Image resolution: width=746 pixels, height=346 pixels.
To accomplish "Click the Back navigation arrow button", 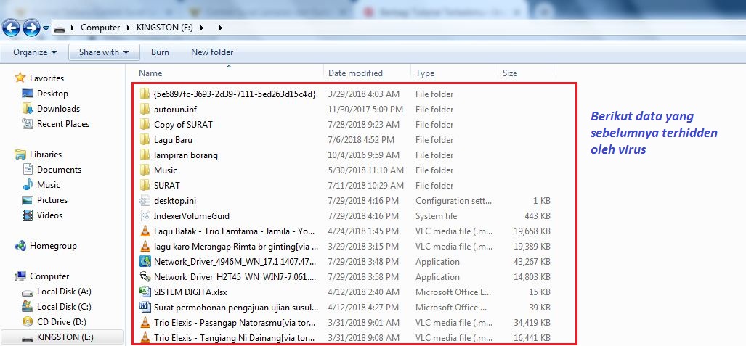I will [x=11, y=28].
